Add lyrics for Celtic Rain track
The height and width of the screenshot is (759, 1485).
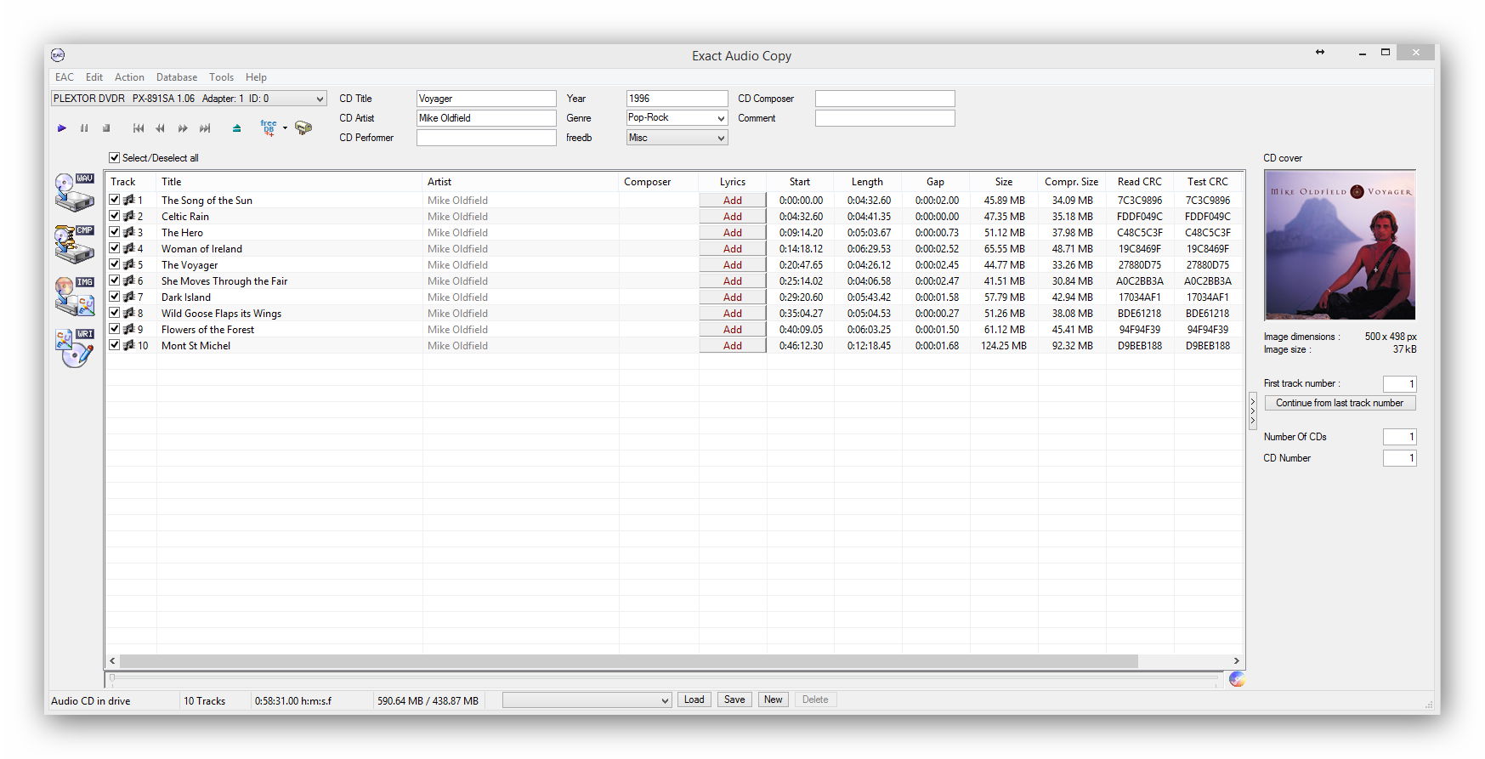click(x=732, y=217)
